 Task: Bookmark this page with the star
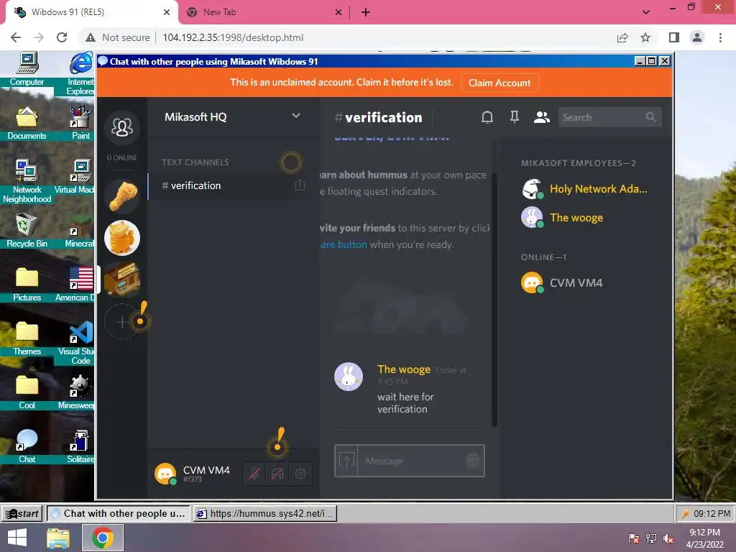tap(645, 37)
